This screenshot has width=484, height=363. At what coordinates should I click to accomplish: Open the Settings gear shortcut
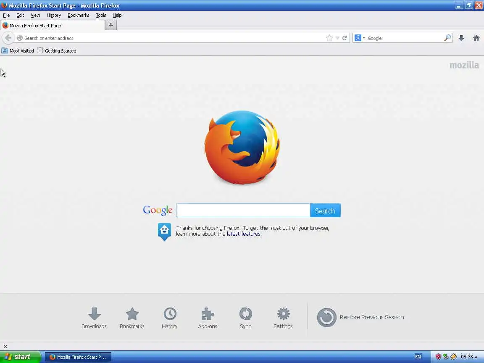point(283,318)
